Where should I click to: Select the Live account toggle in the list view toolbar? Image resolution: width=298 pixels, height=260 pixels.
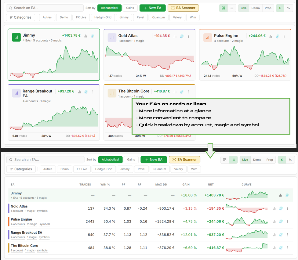pos(245,160)
